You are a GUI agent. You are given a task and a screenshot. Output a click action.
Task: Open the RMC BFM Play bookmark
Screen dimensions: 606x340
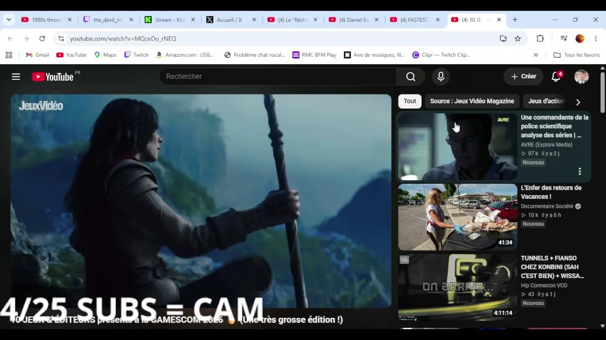click(314, 55)
